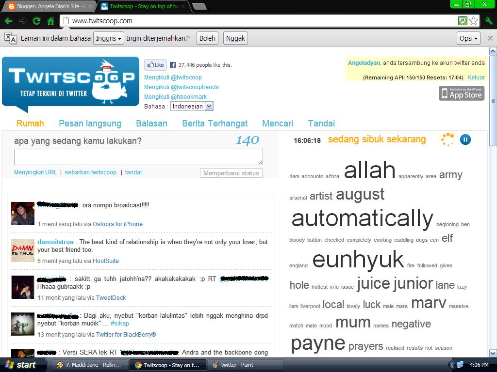Close the Twitscoop browser tab
Screen dimensions: 497x372
[183, 6]
